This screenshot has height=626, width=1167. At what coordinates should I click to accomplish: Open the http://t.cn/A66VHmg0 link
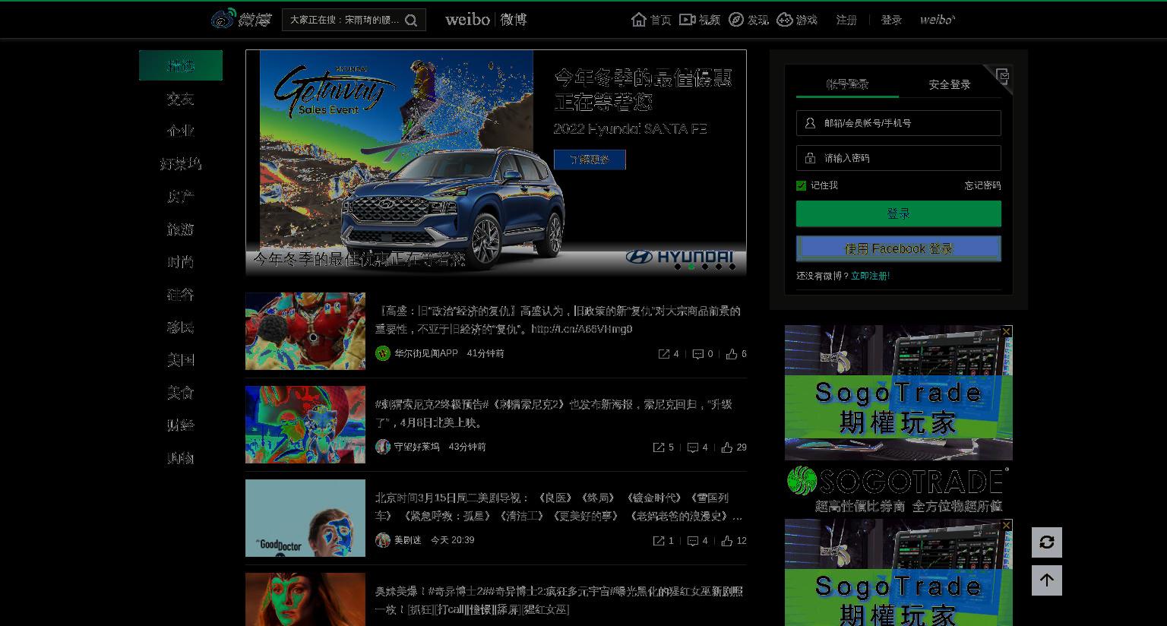click(x=582, y=329)
